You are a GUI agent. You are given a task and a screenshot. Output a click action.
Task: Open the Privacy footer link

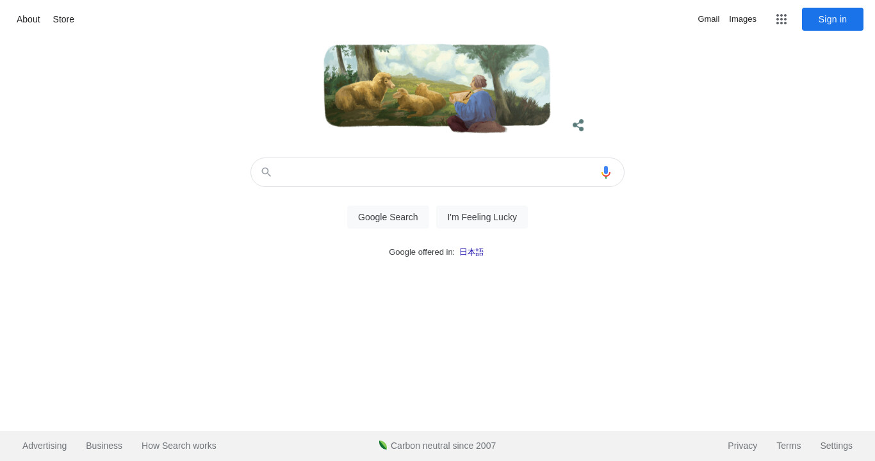click(742, 446)
